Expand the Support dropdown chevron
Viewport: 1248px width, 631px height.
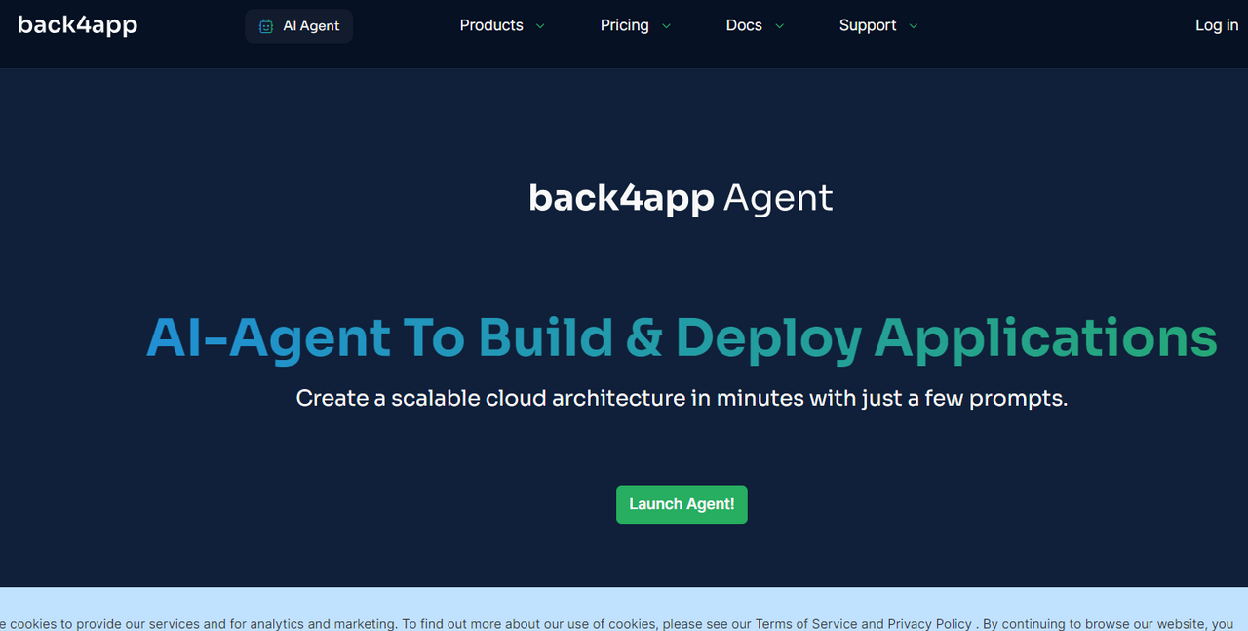914,26
